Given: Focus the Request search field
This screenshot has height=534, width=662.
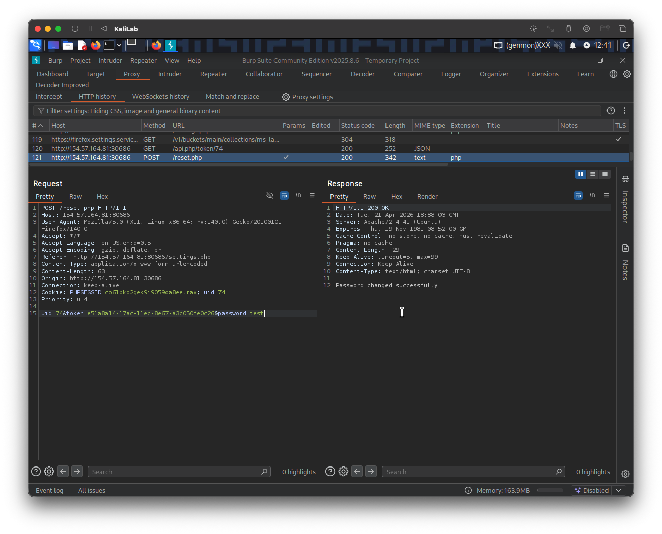Looking at the screenshot, I should click(179, 472).
